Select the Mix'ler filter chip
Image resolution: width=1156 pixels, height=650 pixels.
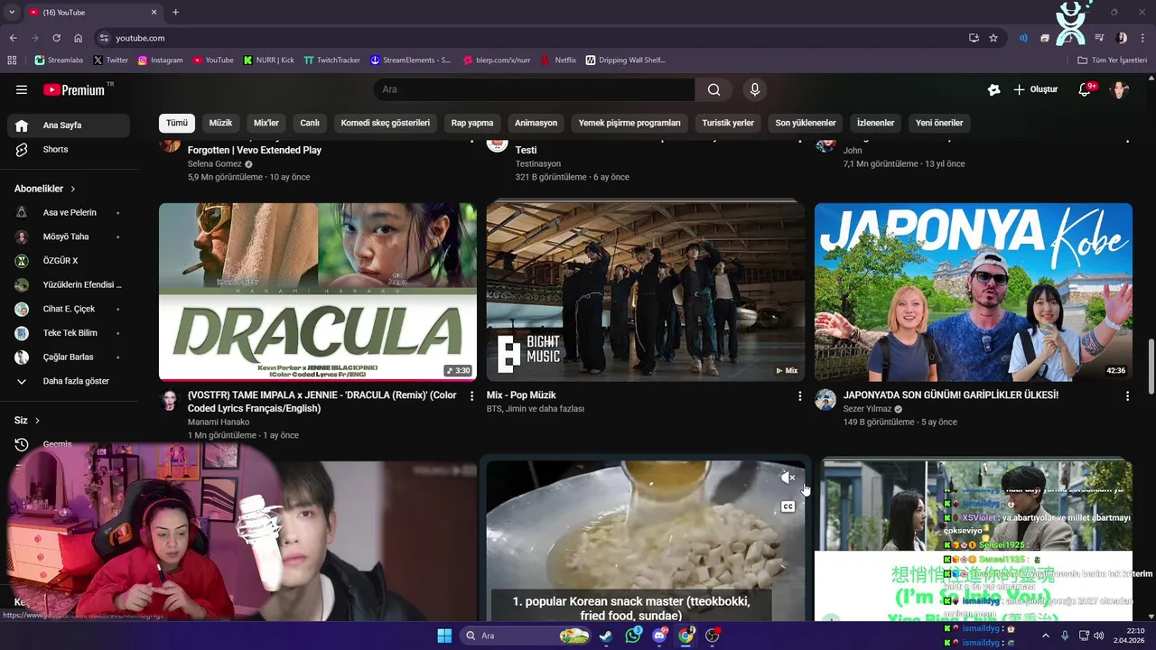[266, 123]
